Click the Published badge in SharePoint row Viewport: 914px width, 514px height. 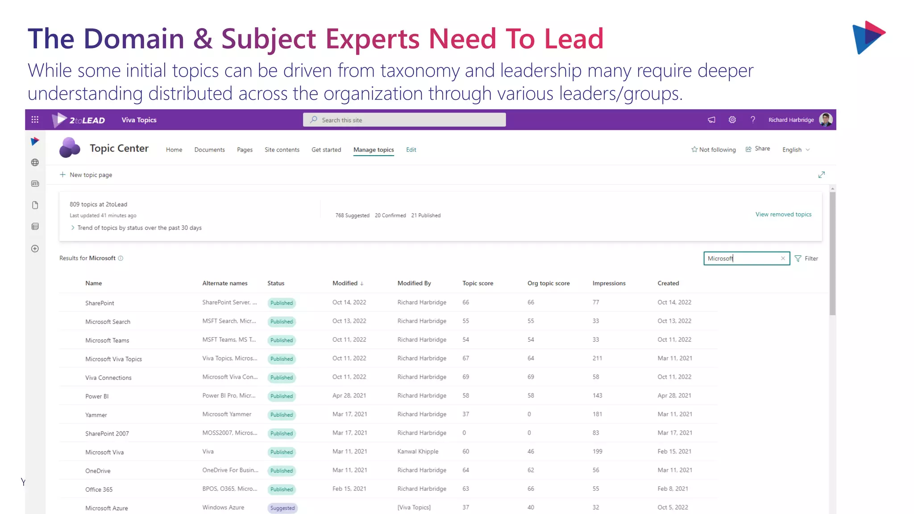click(x=282, y=303)
